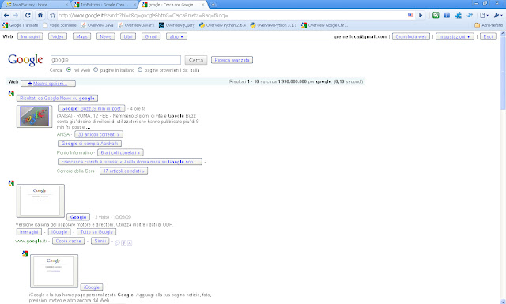The image size is (506, 304).
Task: Bookmark this page with the star icon
Action: (53, 15)
